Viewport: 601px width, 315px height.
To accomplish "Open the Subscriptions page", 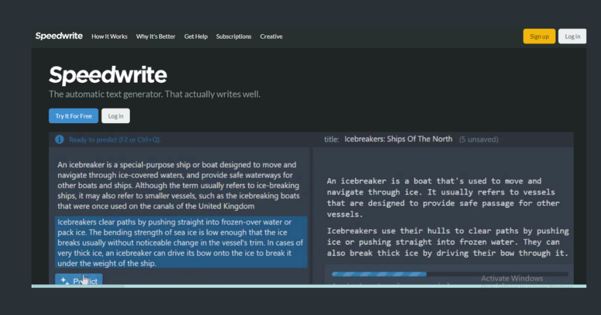I will pyautogui.click(x=234, y=36).
